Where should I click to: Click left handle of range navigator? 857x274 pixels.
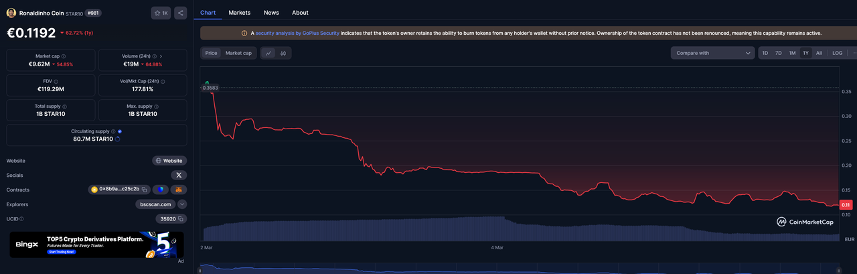click(200, 271)
